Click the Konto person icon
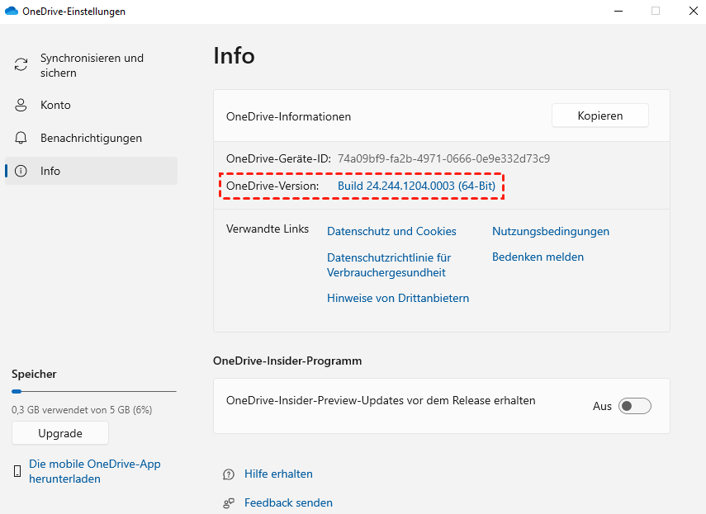Viewport: 706px width, 514px height. [x=21, y=105]
